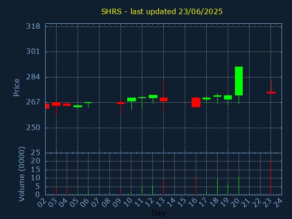Click the day 23 x-axis label
This screenshot has height=219, width=292.
266,203
